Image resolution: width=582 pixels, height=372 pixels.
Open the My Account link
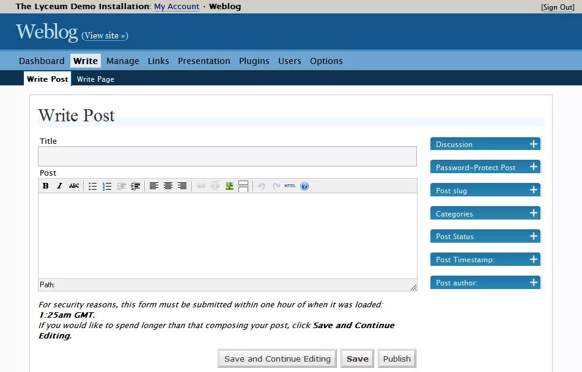177,6
